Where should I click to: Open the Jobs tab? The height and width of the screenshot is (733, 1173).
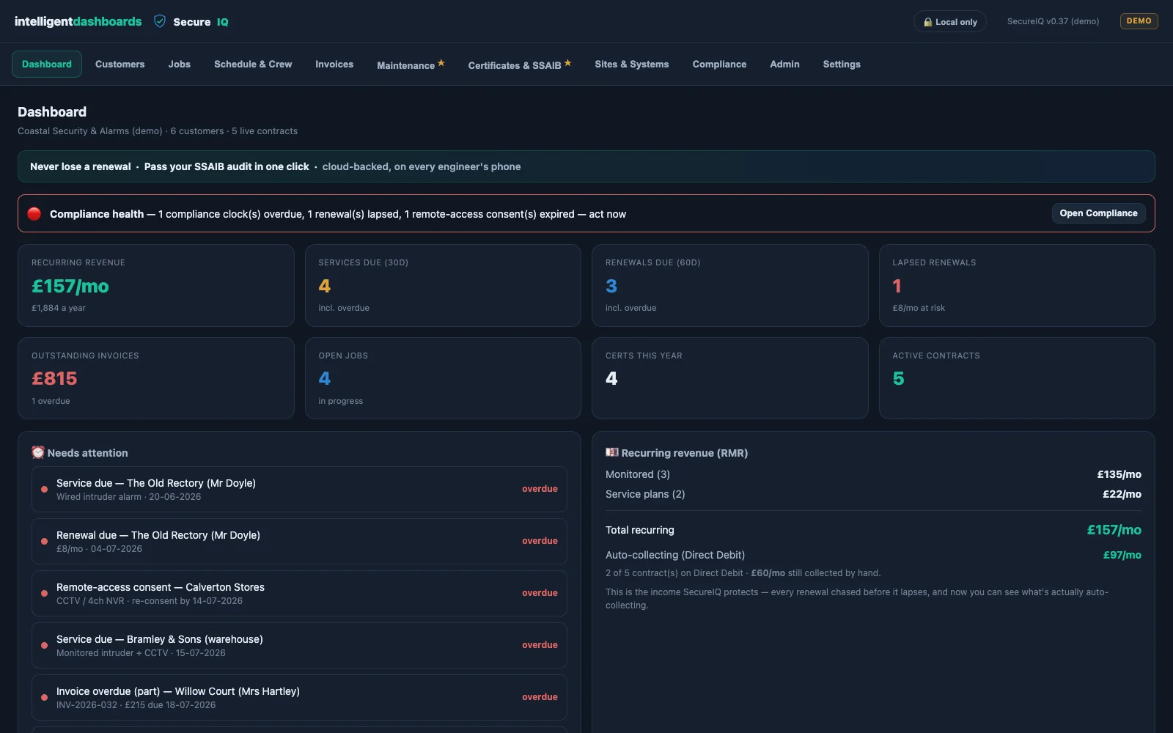tap(180, 65)
